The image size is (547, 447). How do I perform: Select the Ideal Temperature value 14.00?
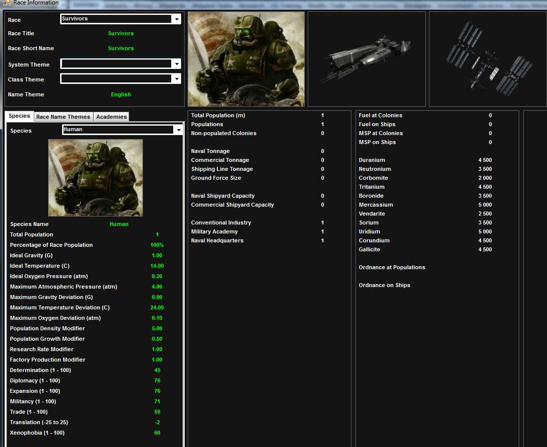click(157, 266)
